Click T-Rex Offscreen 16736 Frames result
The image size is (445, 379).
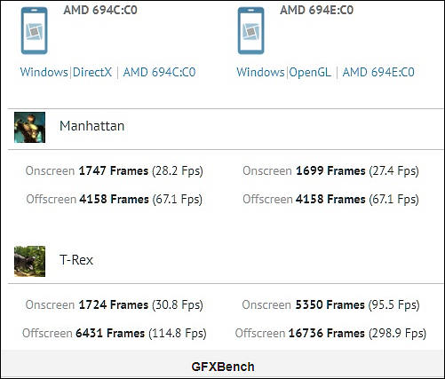(330, 333)
